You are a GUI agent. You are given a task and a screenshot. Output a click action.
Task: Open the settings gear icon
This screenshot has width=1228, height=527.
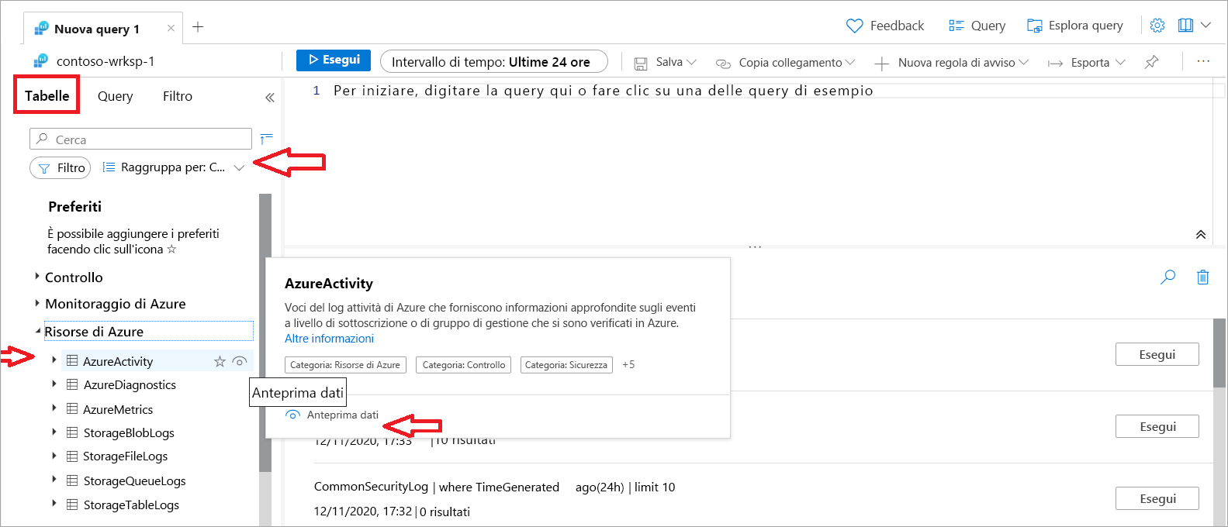pyautogui.click(x=1157, y=26)
